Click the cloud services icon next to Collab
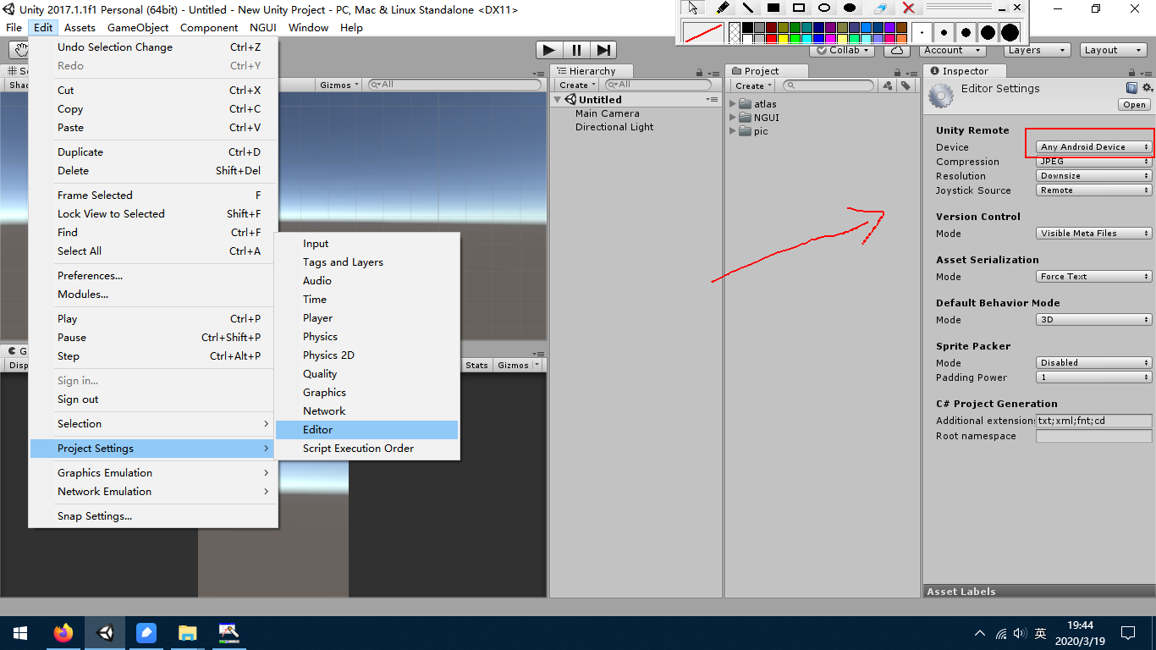1156x650 pixels. [x=895, y=50]
